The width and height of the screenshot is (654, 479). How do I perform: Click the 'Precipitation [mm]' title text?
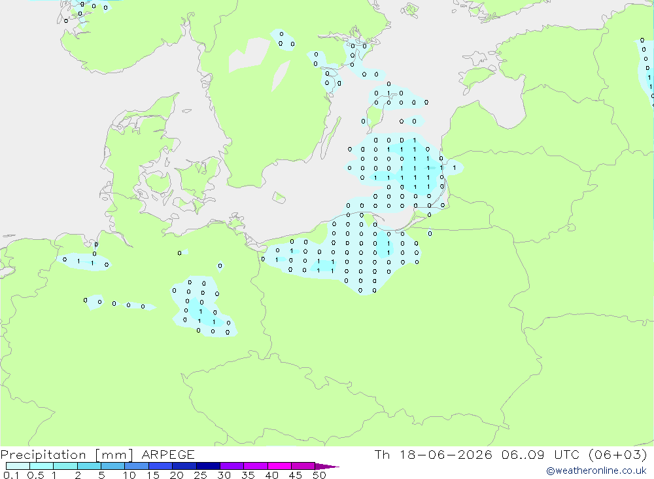point(67,455)
